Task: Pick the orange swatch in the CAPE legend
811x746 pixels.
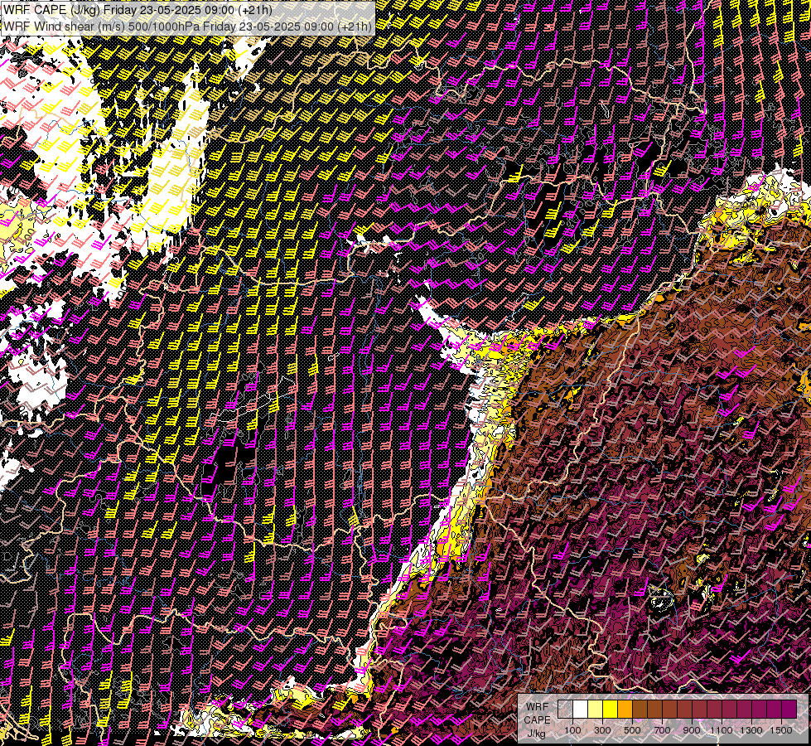Action: point(625,709)
